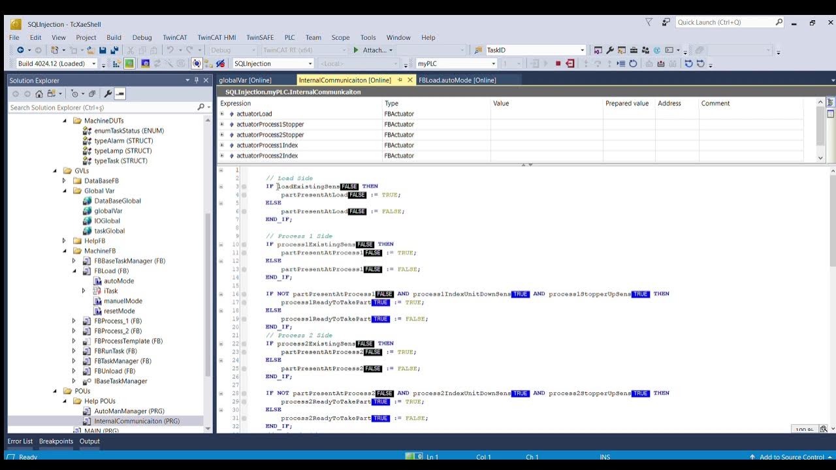Click the Collapse All icon in Solution Explorer

[92, 93]
